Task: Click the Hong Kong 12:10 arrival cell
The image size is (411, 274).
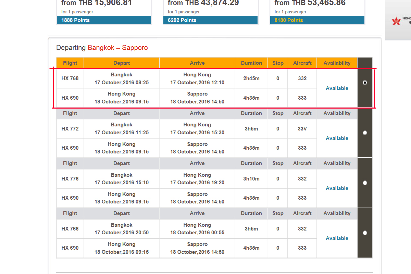Action: coord(197,78)
